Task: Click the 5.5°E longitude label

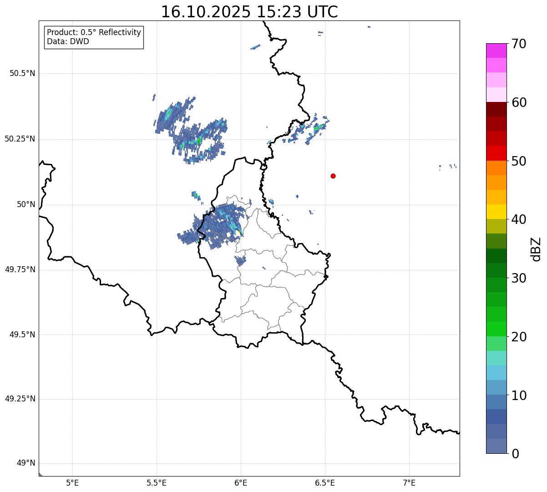Action: tap(157, 482)
